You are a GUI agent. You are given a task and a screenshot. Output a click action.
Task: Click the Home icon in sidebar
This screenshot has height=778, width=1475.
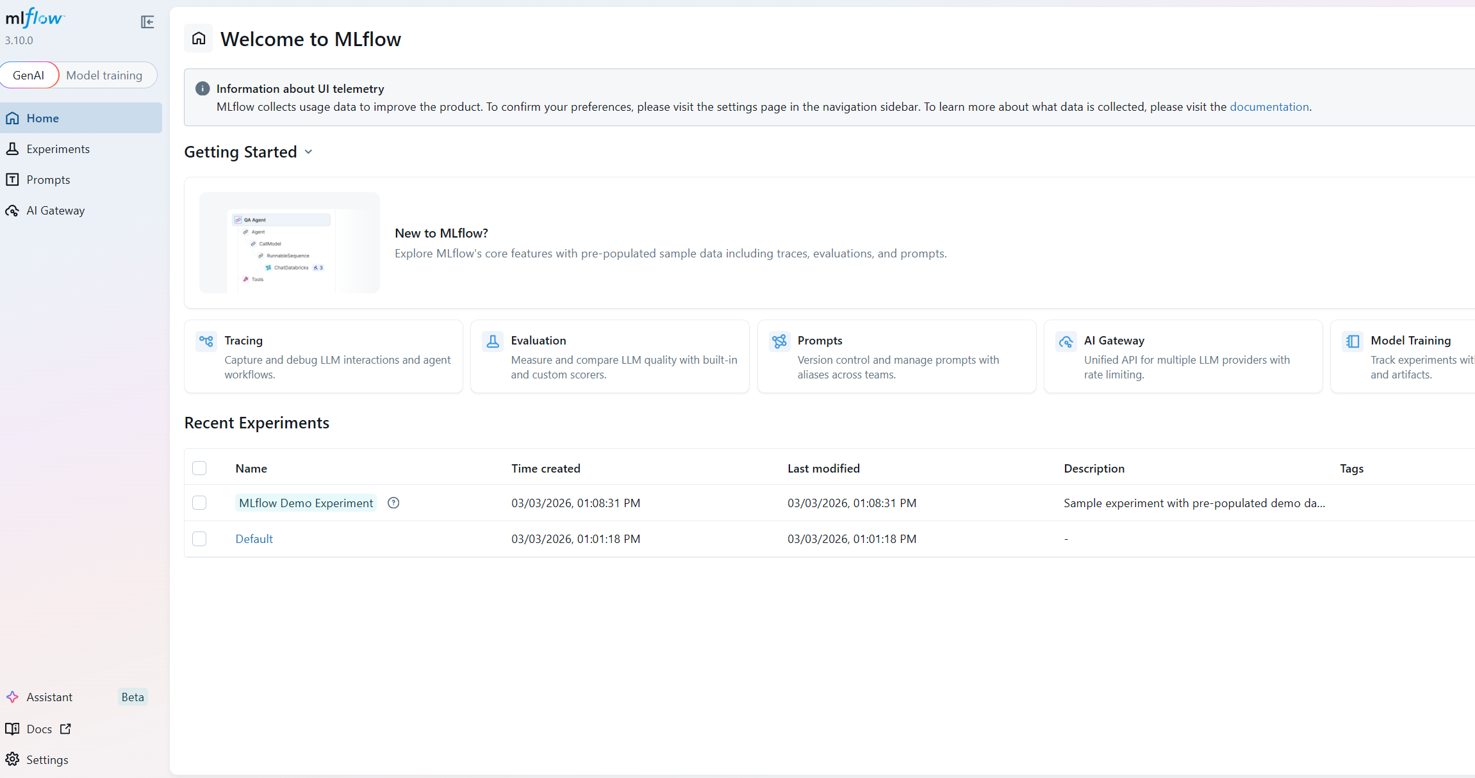coord(12,118)
